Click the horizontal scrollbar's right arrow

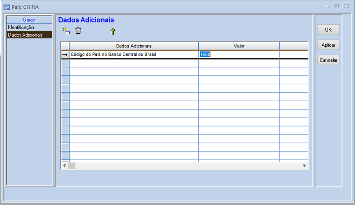pyautogui.click(x=304, y=166)
